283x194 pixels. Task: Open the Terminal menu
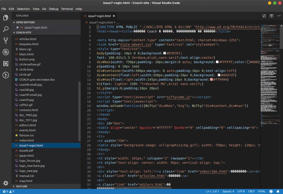click(67, 9)
